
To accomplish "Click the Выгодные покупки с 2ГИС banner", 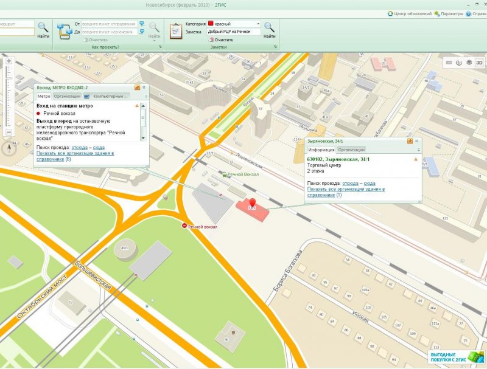I will point(456,357).
